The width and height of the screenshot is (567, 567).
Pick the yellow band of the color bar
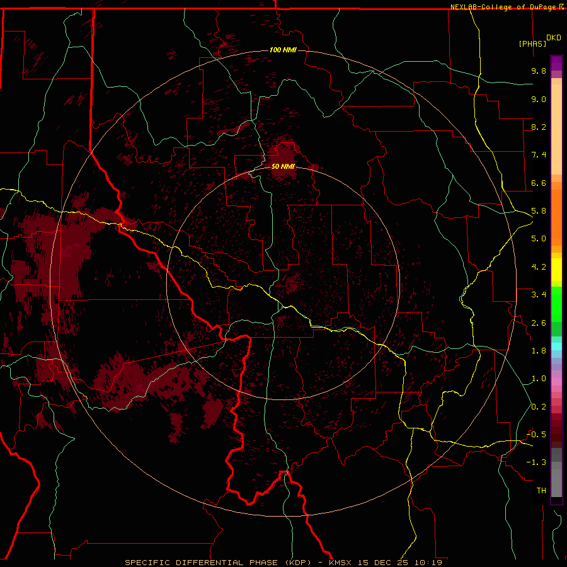tap(556, 270)
